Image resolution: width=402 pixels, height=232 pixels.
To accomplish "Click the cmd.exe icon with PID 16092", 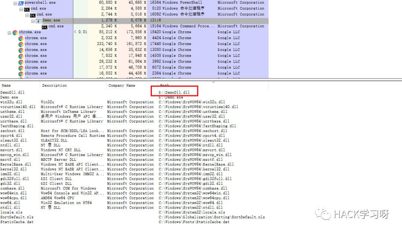I will tap(33, 15).
